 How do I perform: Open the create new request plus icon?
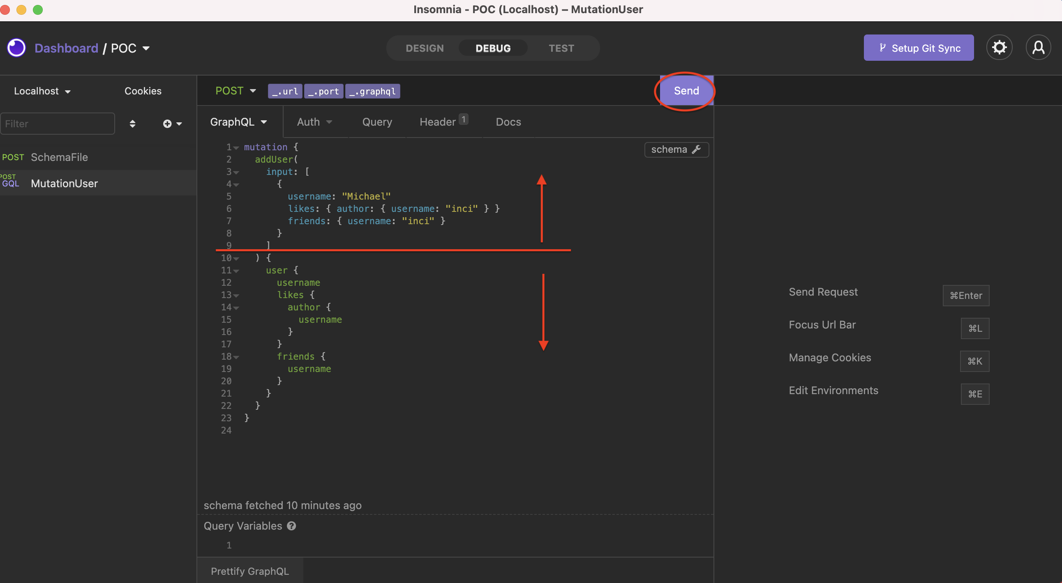167,123
